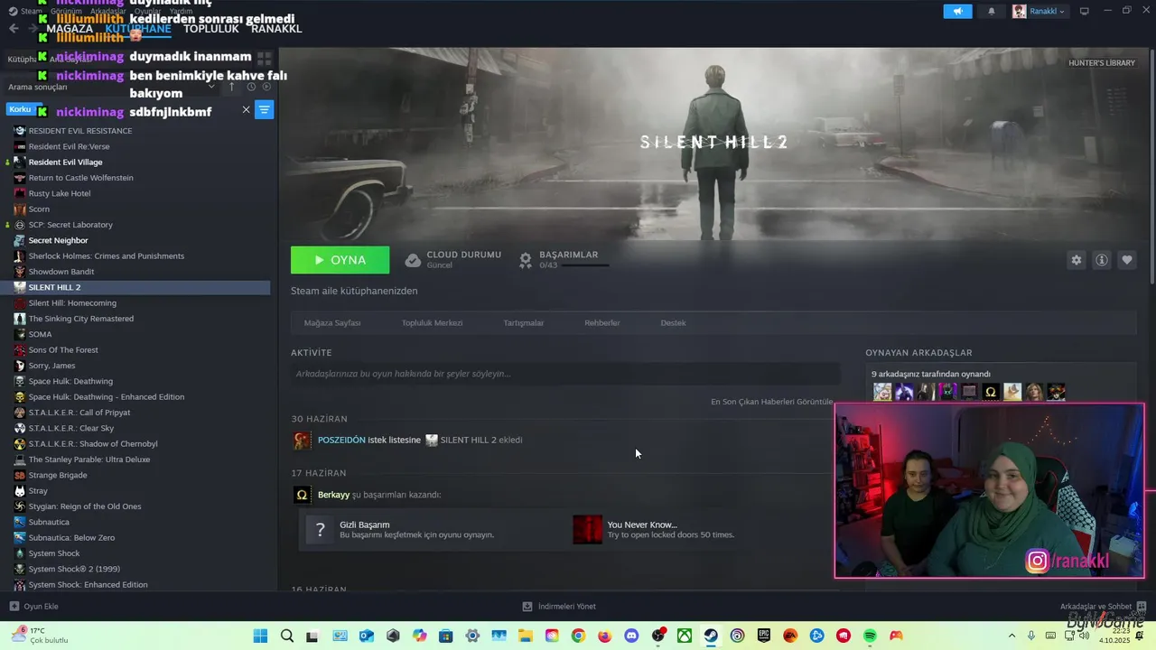The width and height of the screenshot is (1156, 650).
Task: Open Discord from the taskbar
Action: click(631, 636)
